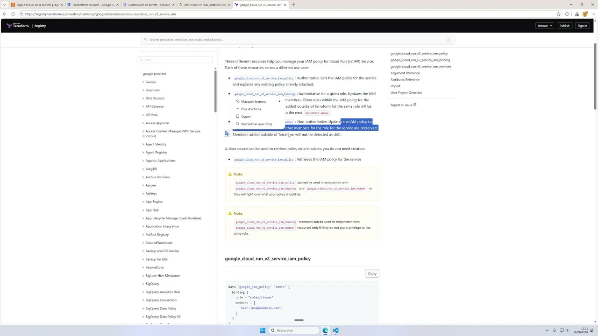This screenshot has height=336, width=598.
Task: Switch to Gestionnaire de secrets tab
Action: (149, 5)
